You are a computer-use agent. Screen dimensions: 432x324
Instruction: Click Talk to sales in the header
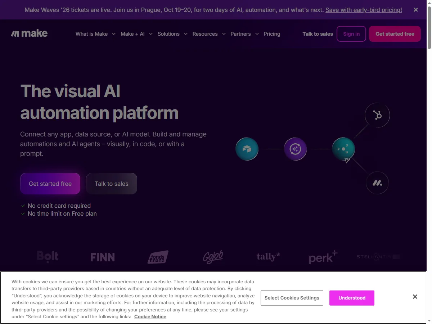(318, 34)
